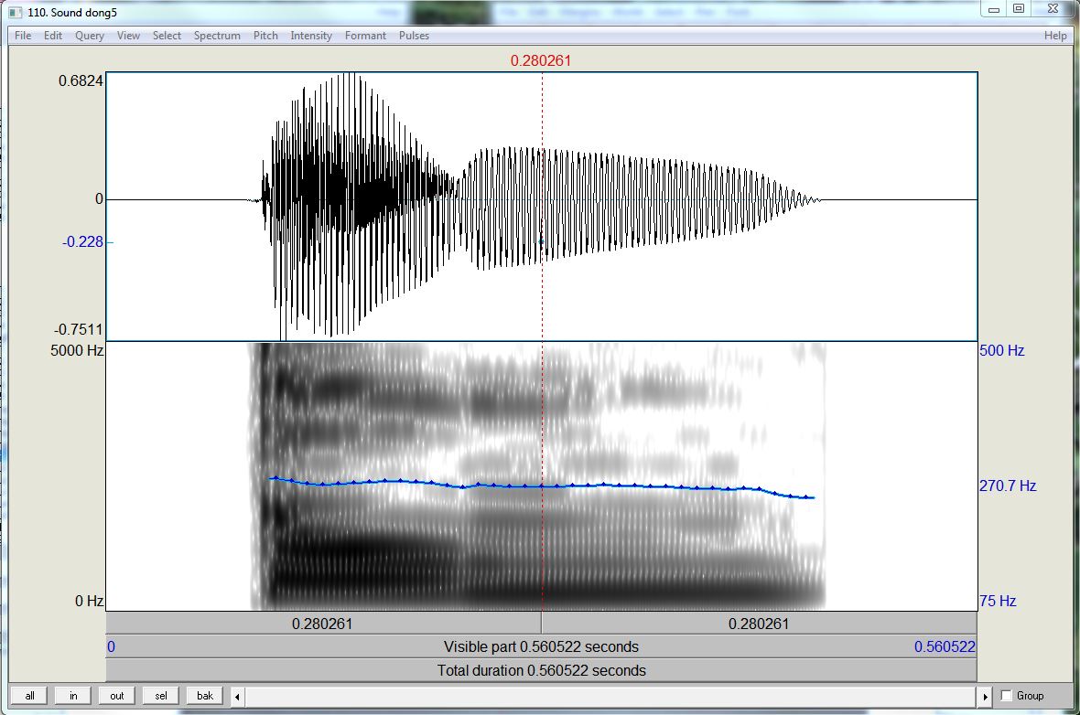Open the Query menu

tap(90, 36)
